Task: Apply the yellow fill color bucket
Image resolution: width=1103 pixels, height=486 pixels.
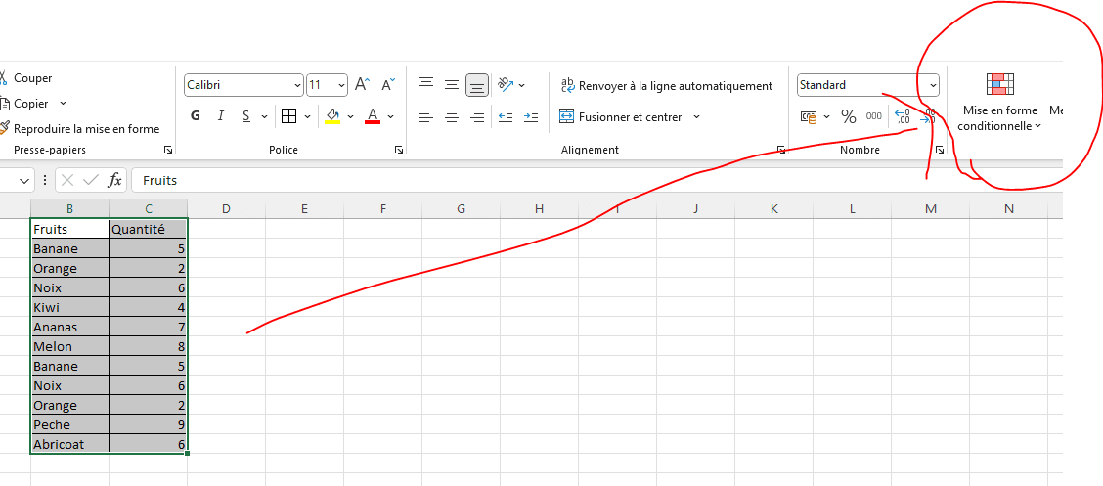Action: tap(332, 116)
